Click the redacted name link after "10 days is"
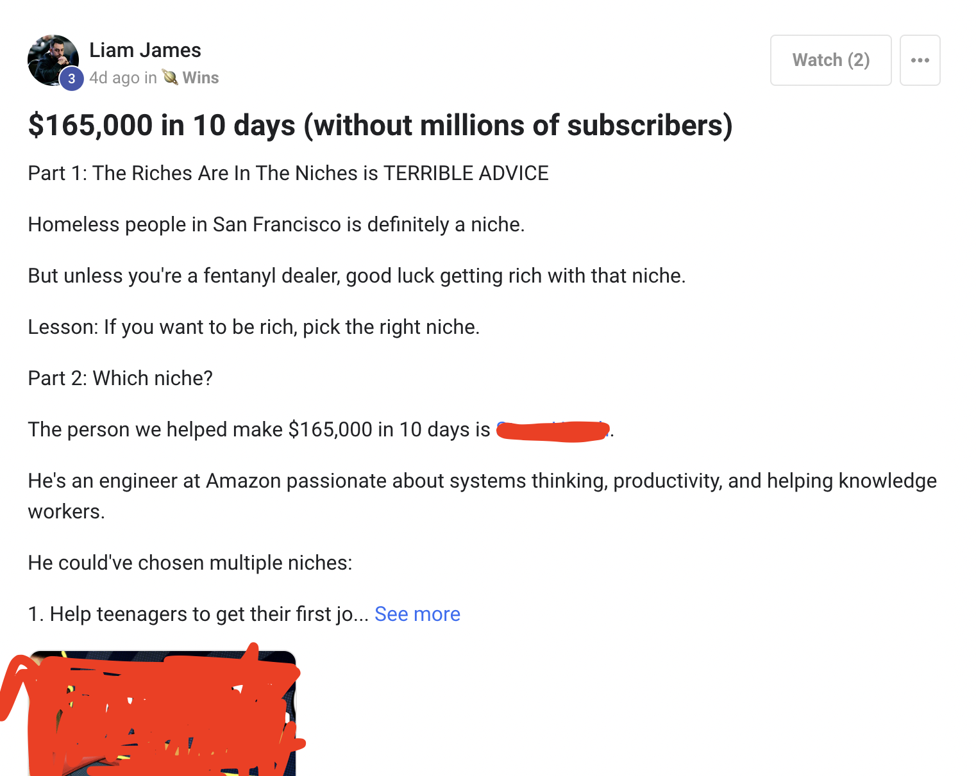The width and height of the screenshot is (976, 776). 553,430
